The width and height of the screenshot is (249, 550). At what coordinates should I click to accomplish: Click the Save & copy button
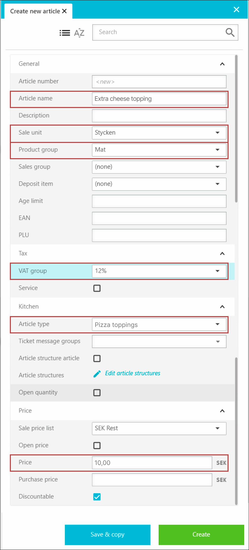(107, 534)
